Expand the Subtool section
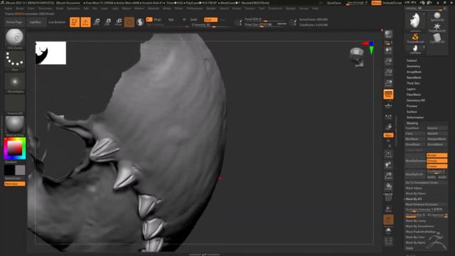The width and height of the screenshot is (455, 256). click(x=412, y=60)
